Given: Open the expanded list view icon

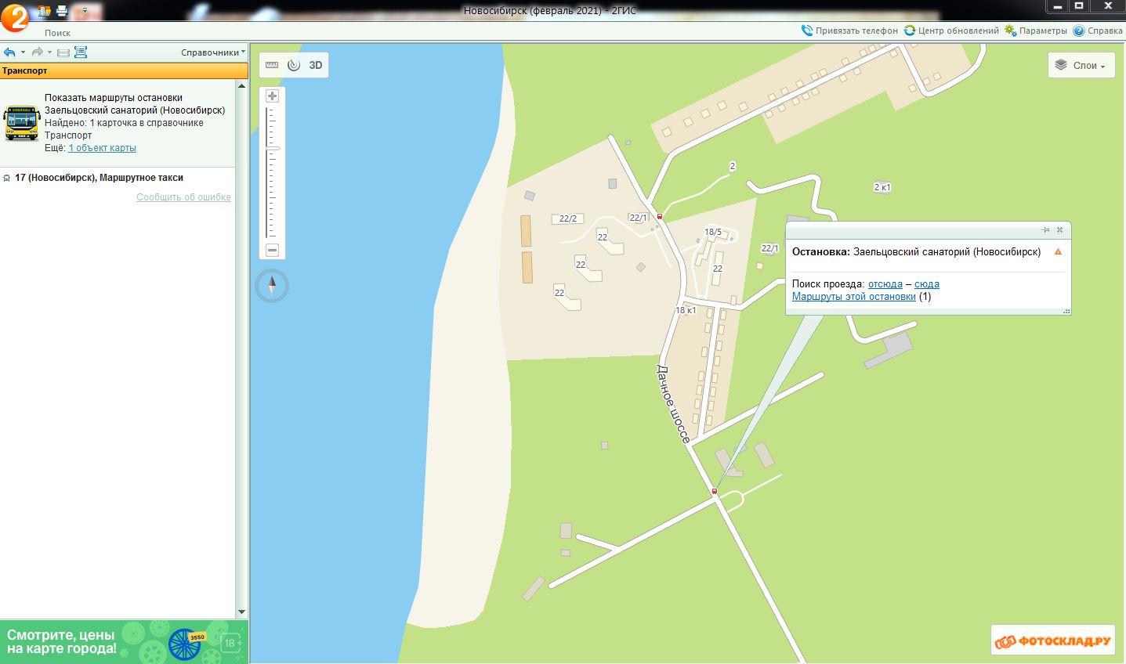Looking at the screenshot, I should [x=81, y=52].
